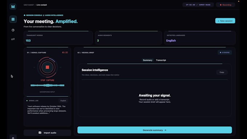Click the M logo in the sidebar

pyautogui.click(x=13, y=7)
